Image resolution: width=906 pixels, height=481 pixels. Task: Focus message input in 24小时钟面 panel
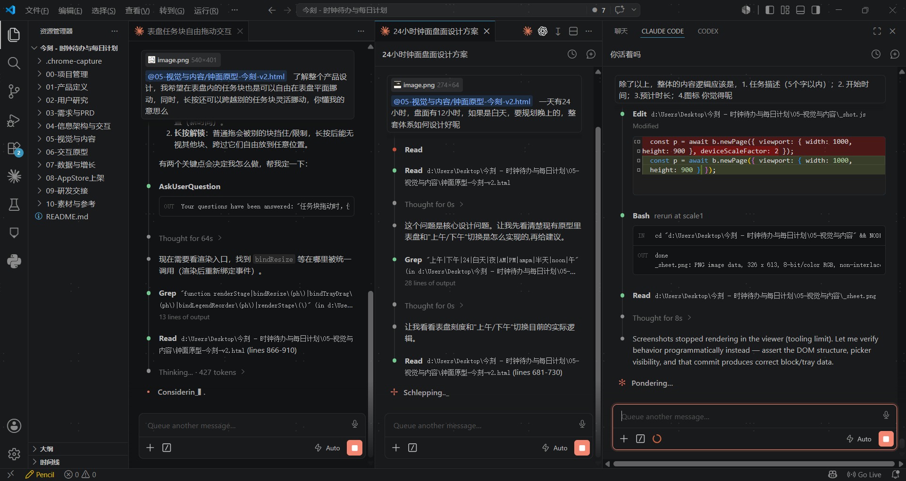(x=481, y=425)
